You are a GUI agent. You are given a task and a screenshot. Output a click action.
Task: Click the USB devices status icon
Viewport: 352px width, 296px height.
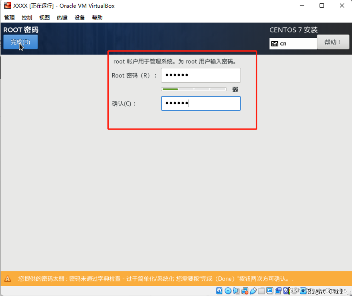[x=253, y=291]
